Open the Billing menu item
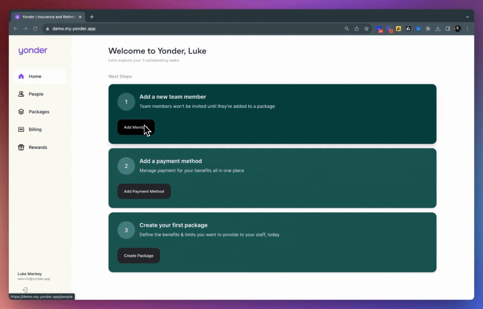Image resolution: width=483 pixels, height=309 pixels. tap(40, 129)
